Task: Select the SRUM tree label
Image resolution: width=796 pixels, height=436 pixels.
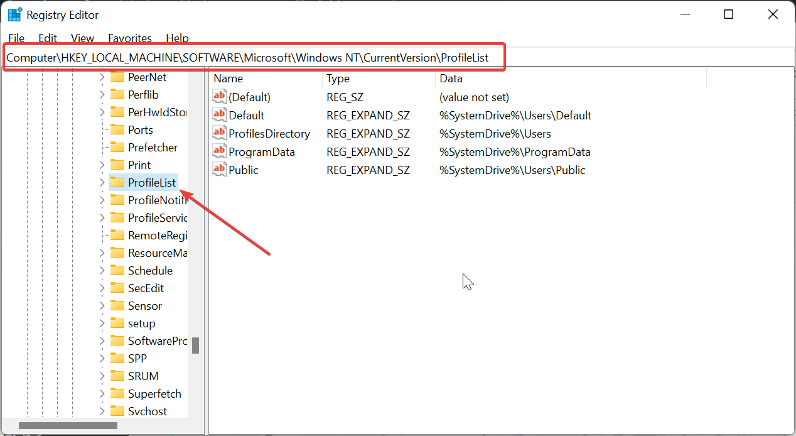Action: 143,376
